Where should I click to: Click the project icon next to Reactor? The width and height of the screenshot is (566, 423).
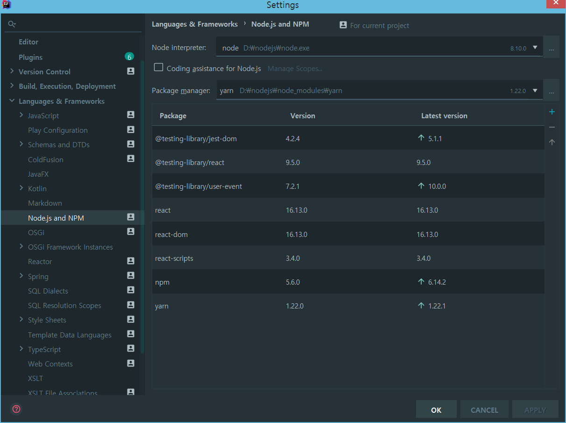click(131, 261)
